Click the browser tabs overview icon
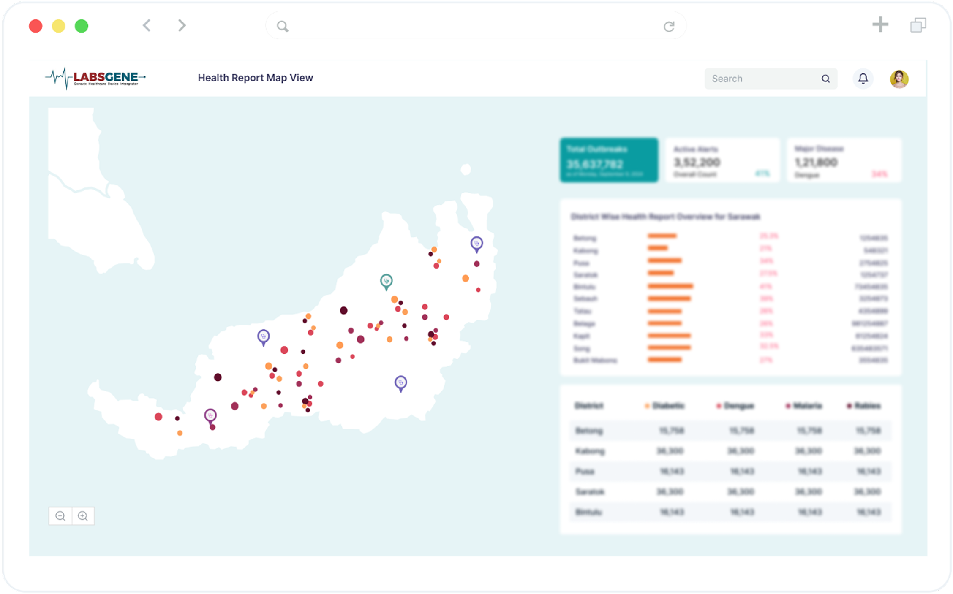The image size is (953, 594). click(918, 25)
